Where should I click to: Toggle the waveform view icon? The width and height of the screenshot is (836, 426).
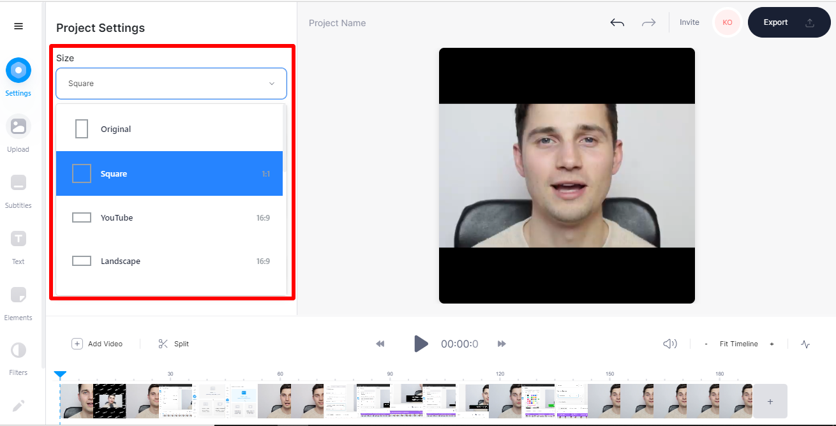pyautogui.click(x=805, y=344)
